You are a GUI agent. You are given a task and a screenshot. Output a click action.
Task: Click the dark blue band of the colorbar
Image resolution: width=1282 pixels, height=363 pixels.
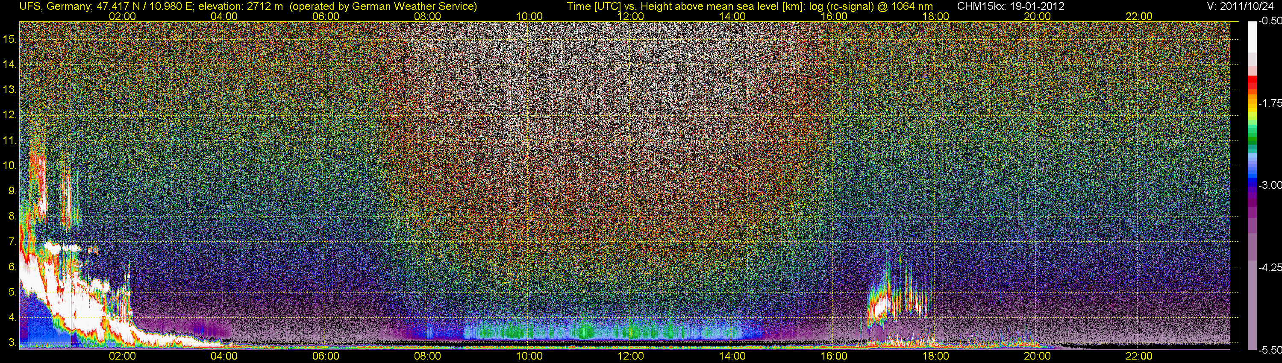click(x=1252, y=185)
